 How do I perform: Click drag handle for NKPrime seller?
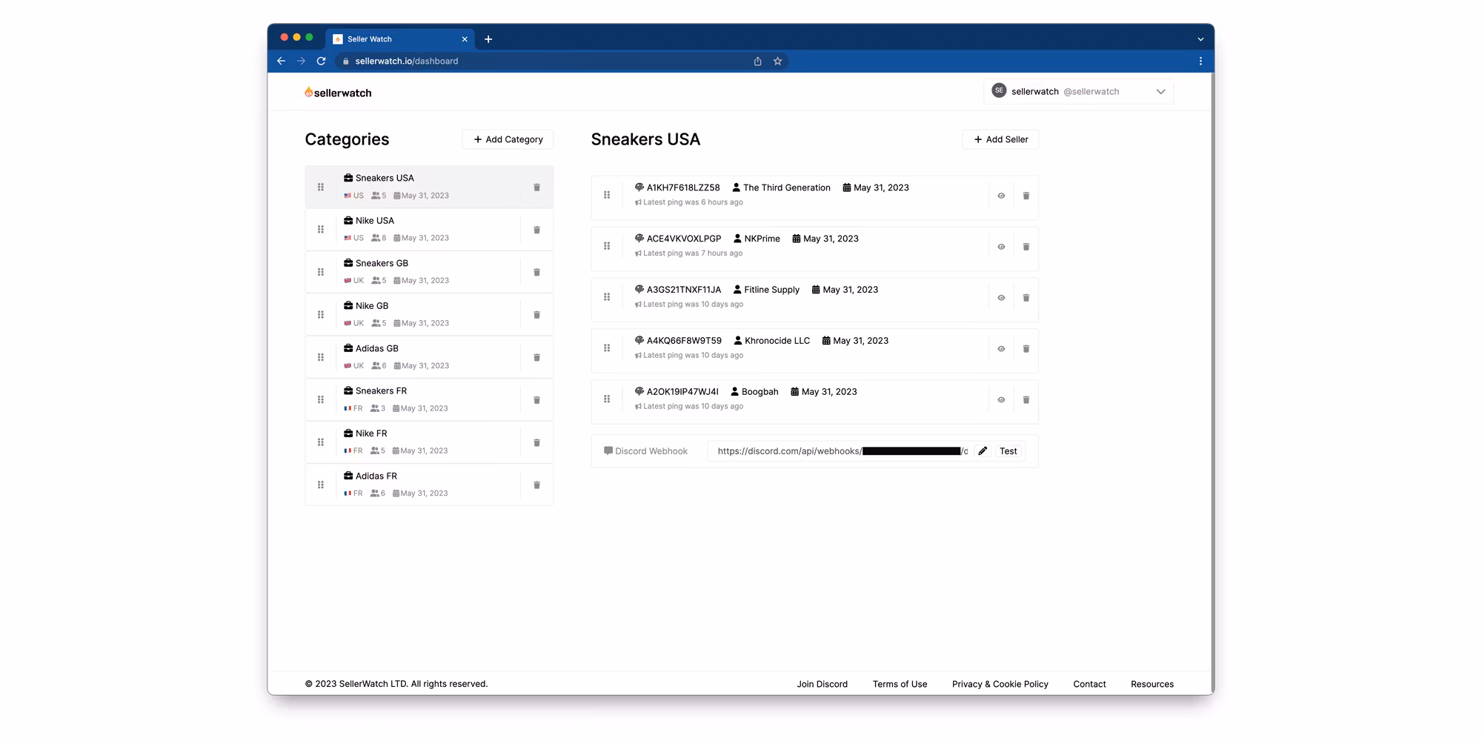pos(607,247)
